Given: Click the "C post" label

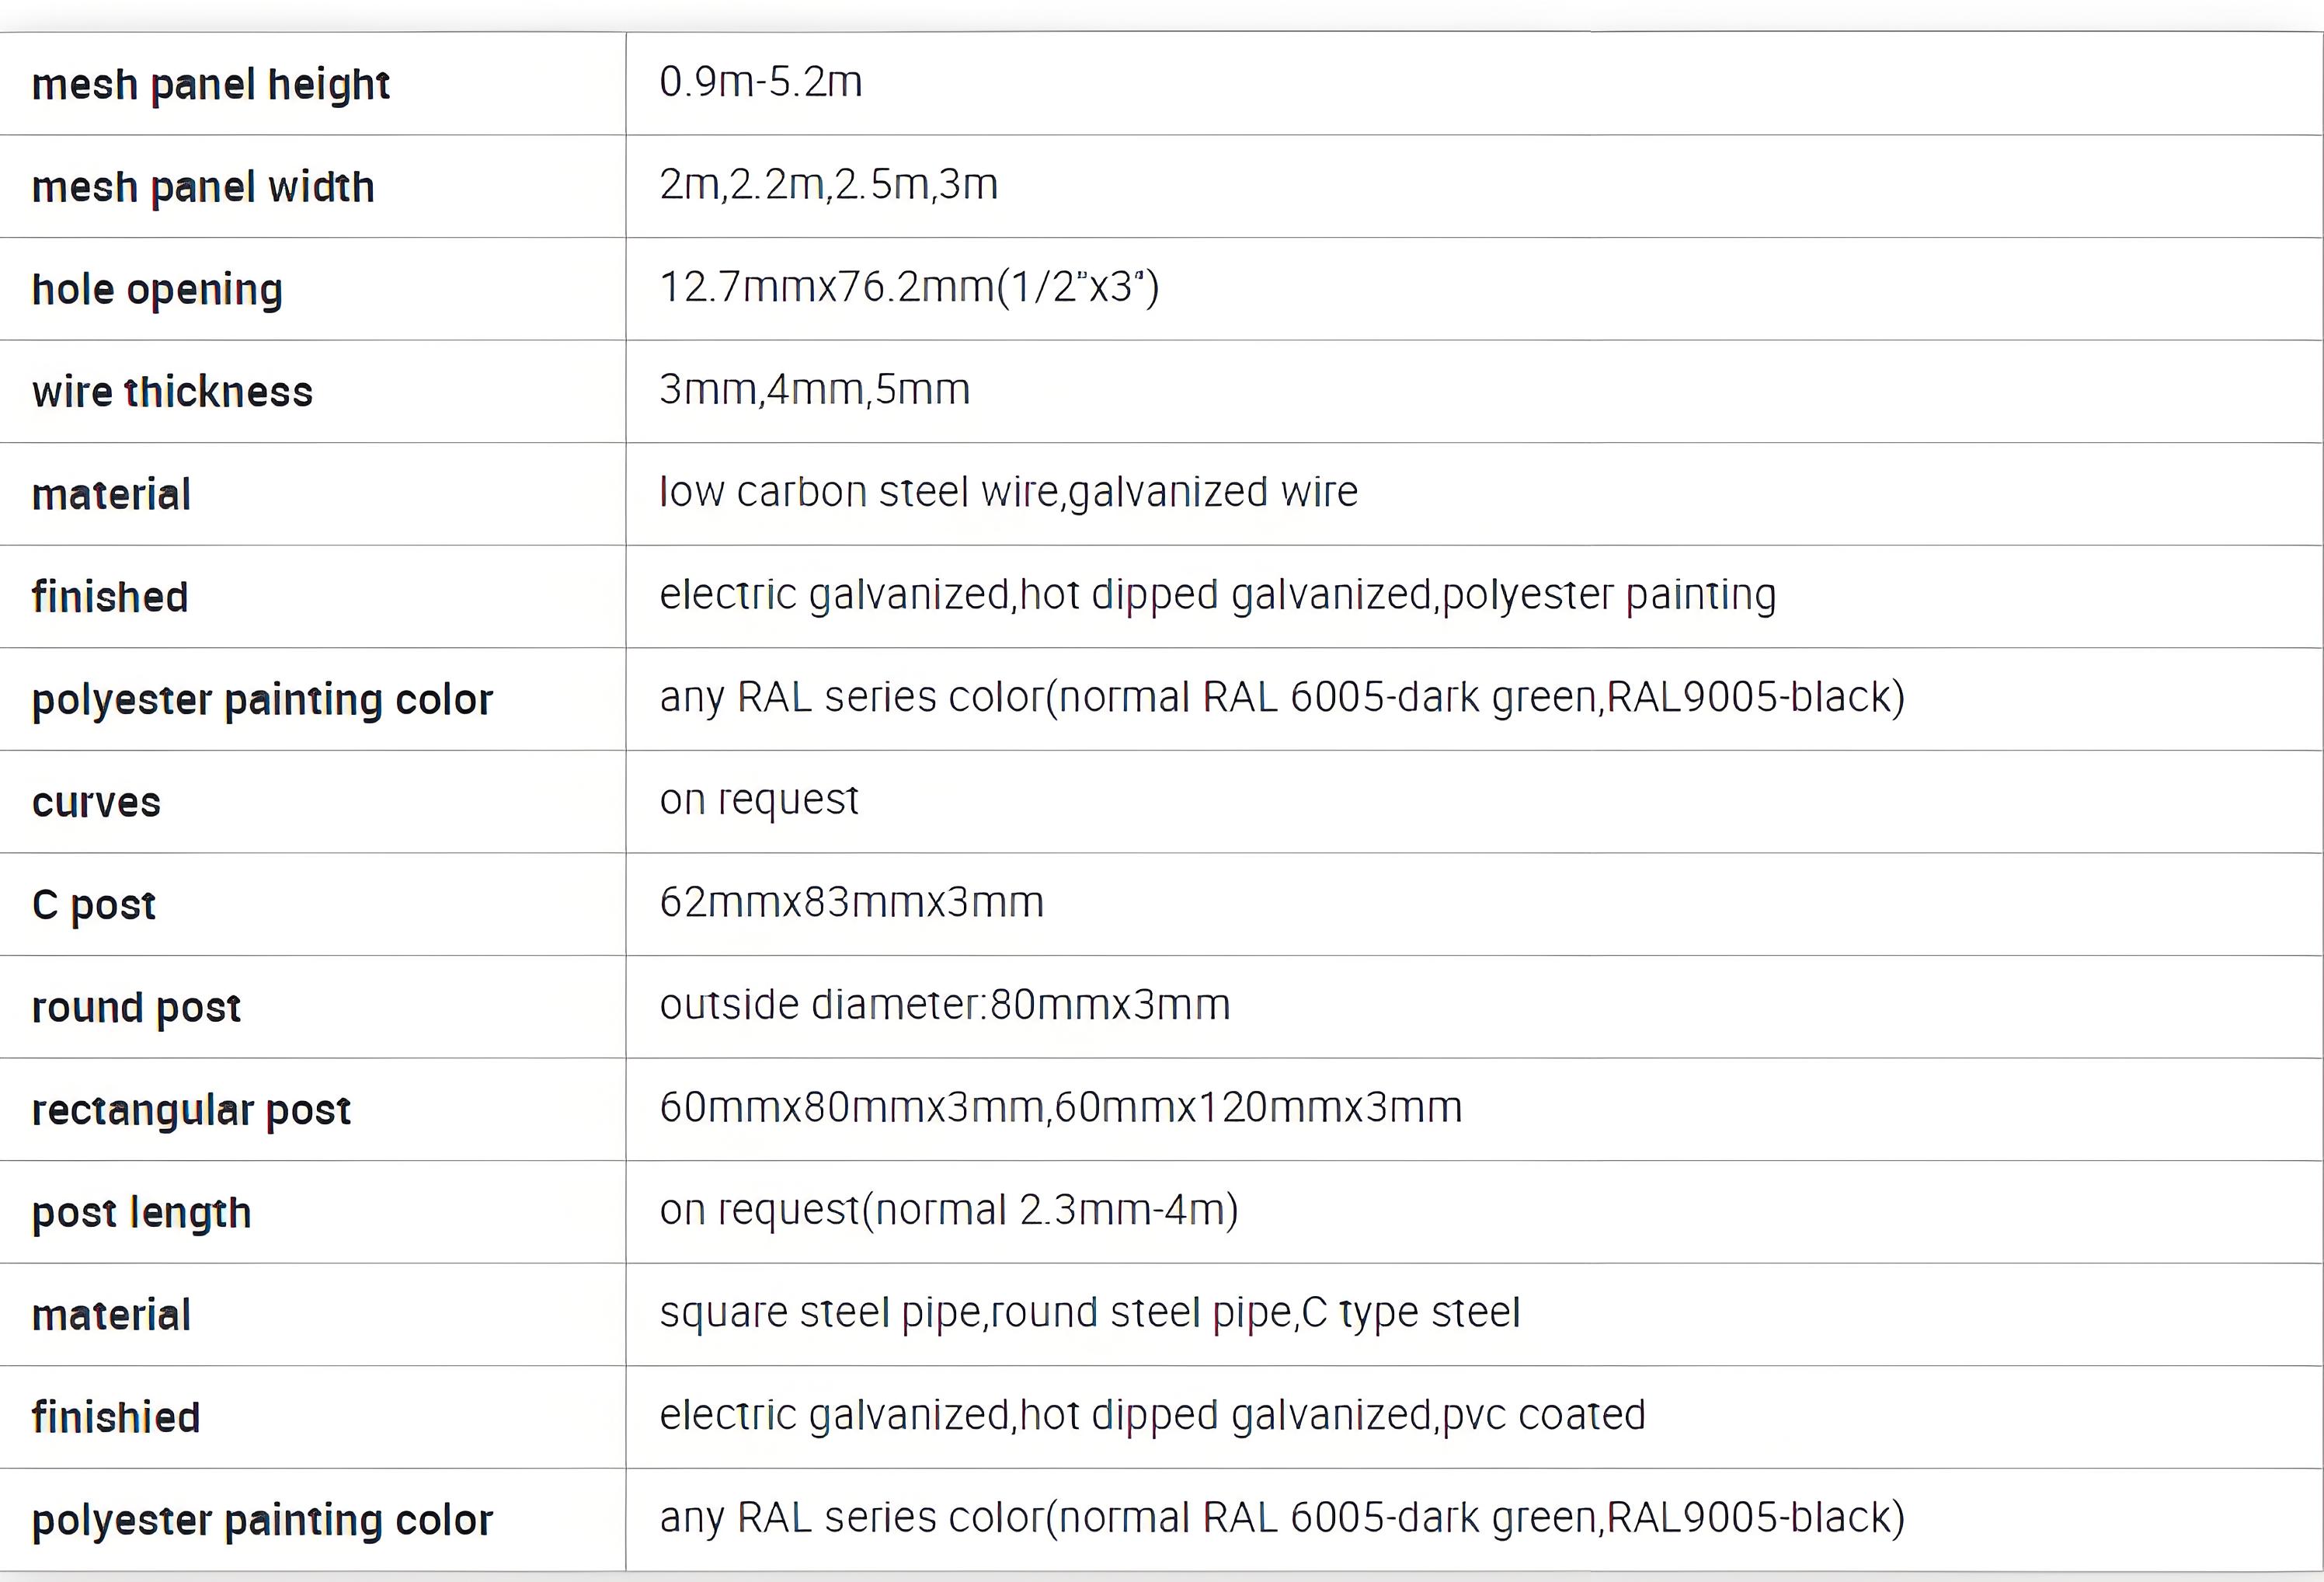Looking at the screenshot, I should click(94, 905).
